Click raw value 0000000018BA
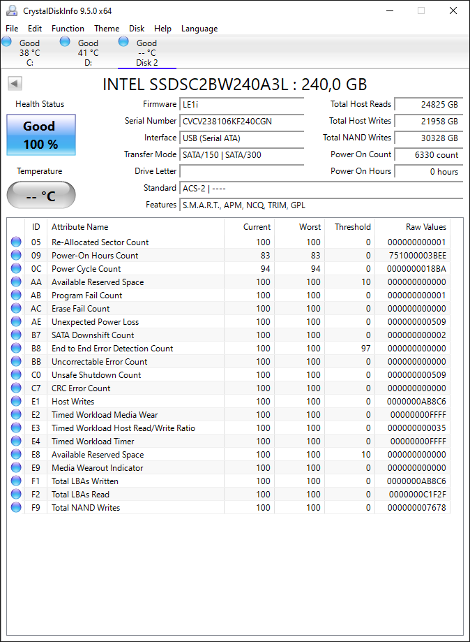Image resolution: width=470 pixels, height=642 pixels. click(x=416, y=268)
